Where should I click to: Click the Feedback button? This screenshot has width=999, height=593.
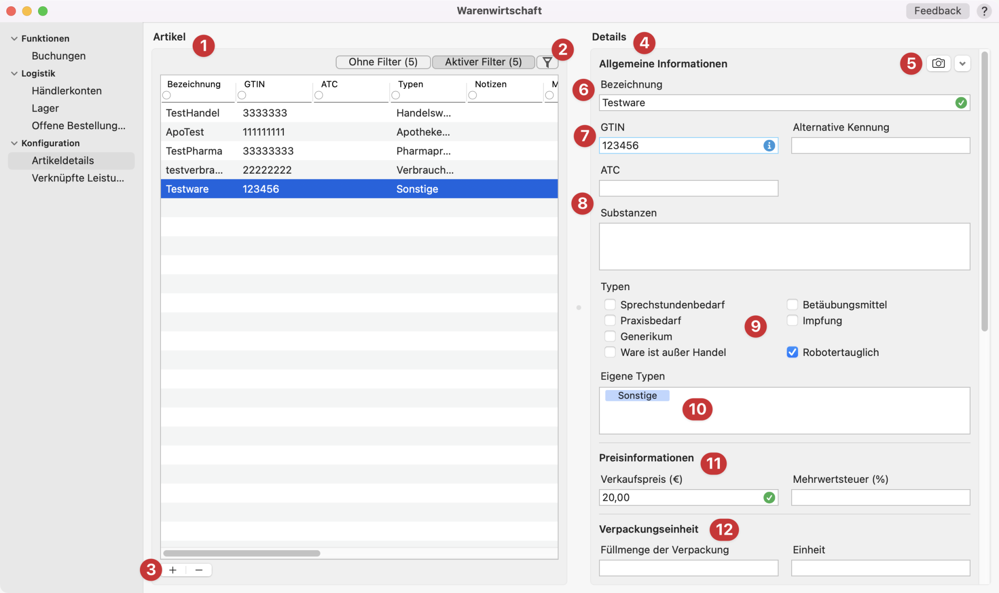pos(937,11)
